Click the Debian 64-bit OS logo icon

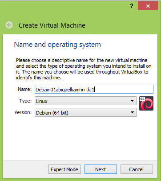pyautogui.click(x=146, y=103)
